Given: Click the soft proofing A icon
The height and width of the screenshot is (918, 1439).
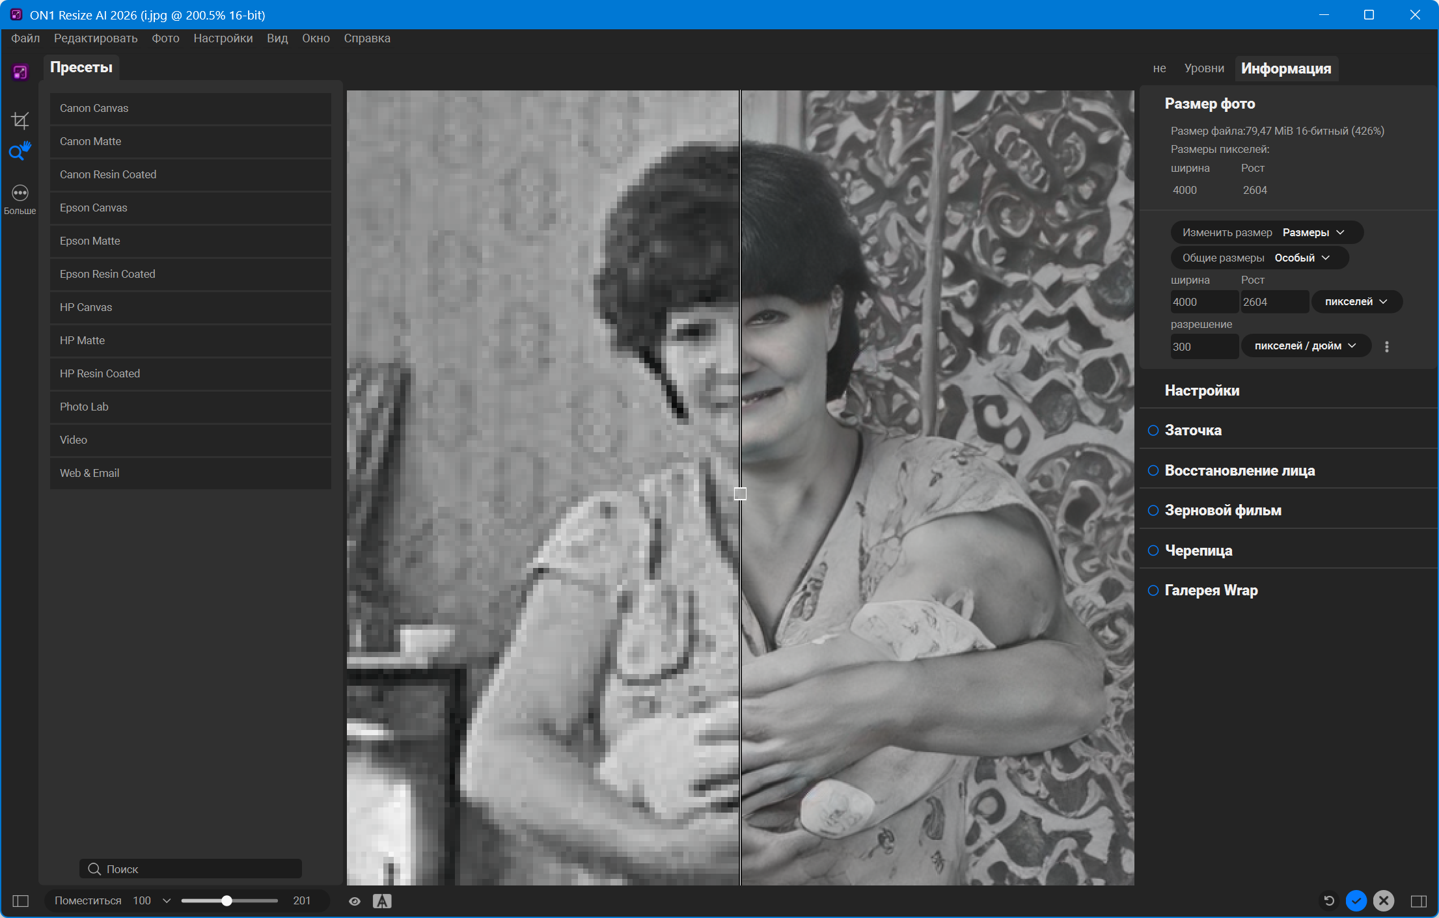Looking at the screenshot, I should pyautogui.click(x=382, y=901).
